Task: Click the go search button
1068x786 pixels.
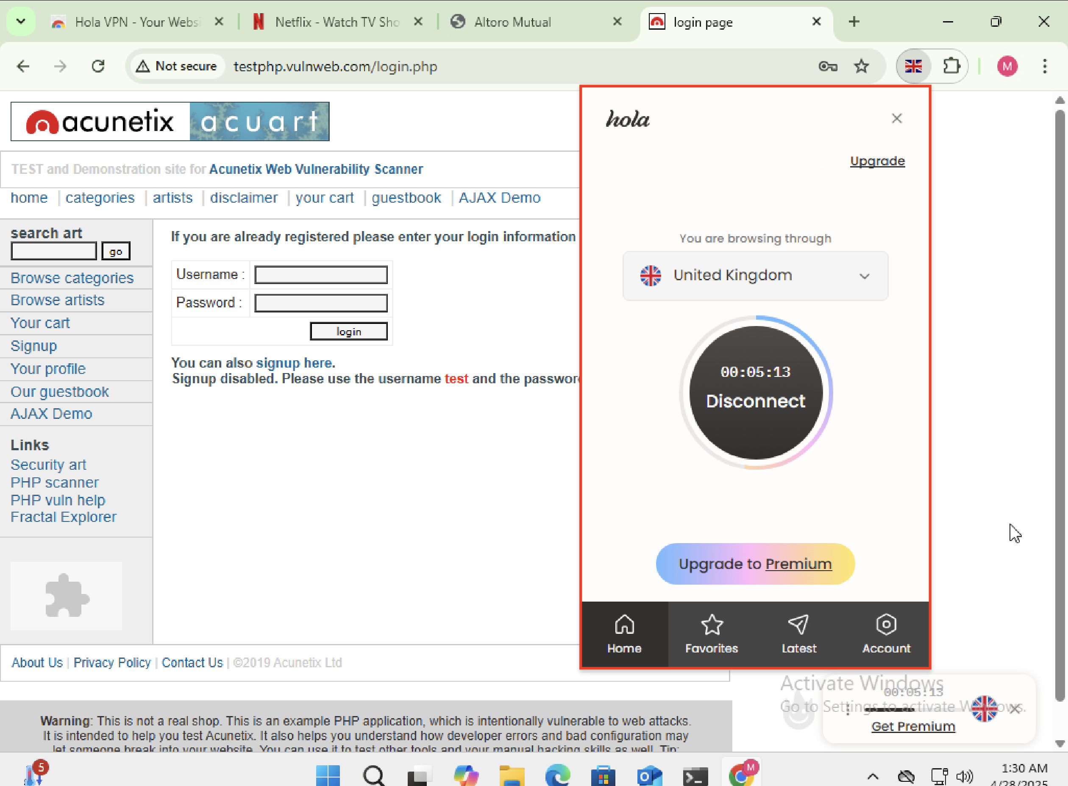Action: (116, 251)
